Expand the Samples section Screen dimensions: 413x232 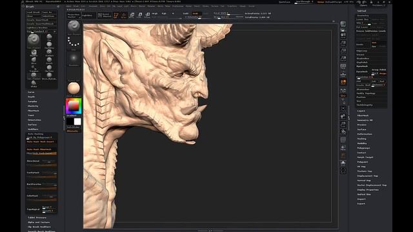coord(32,102)
